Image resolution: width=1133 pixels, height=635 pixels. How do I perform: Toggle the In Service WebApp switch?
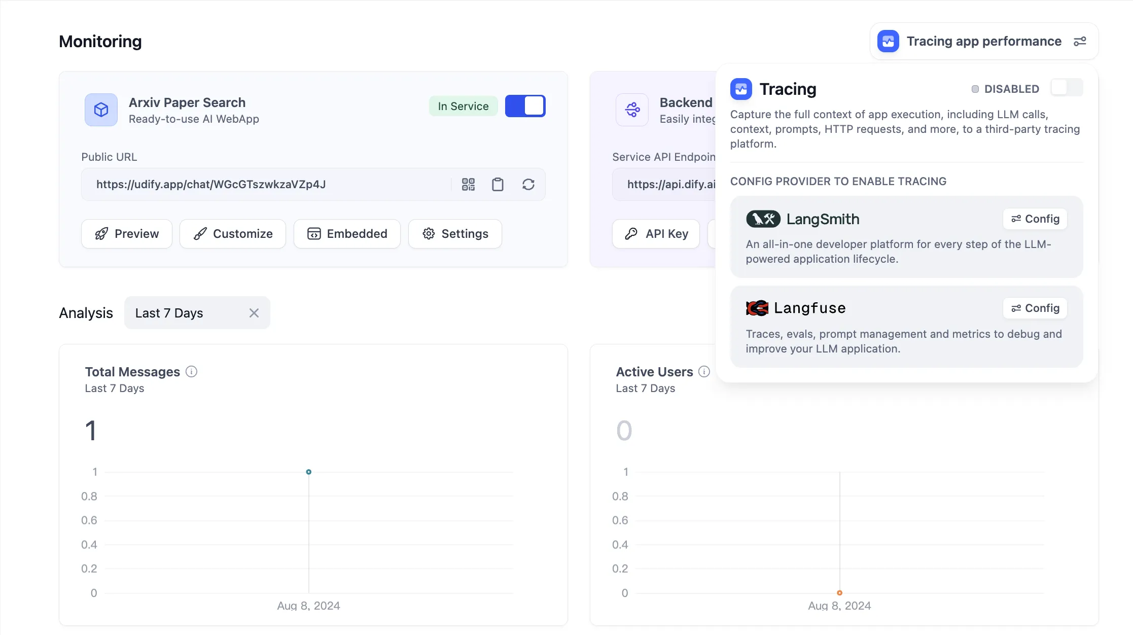525,106
